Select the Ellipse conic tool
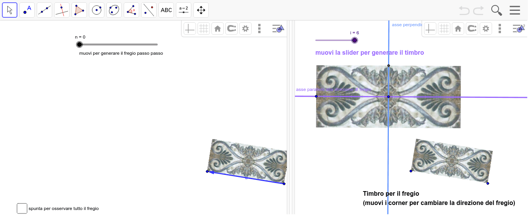 (114, 10)
